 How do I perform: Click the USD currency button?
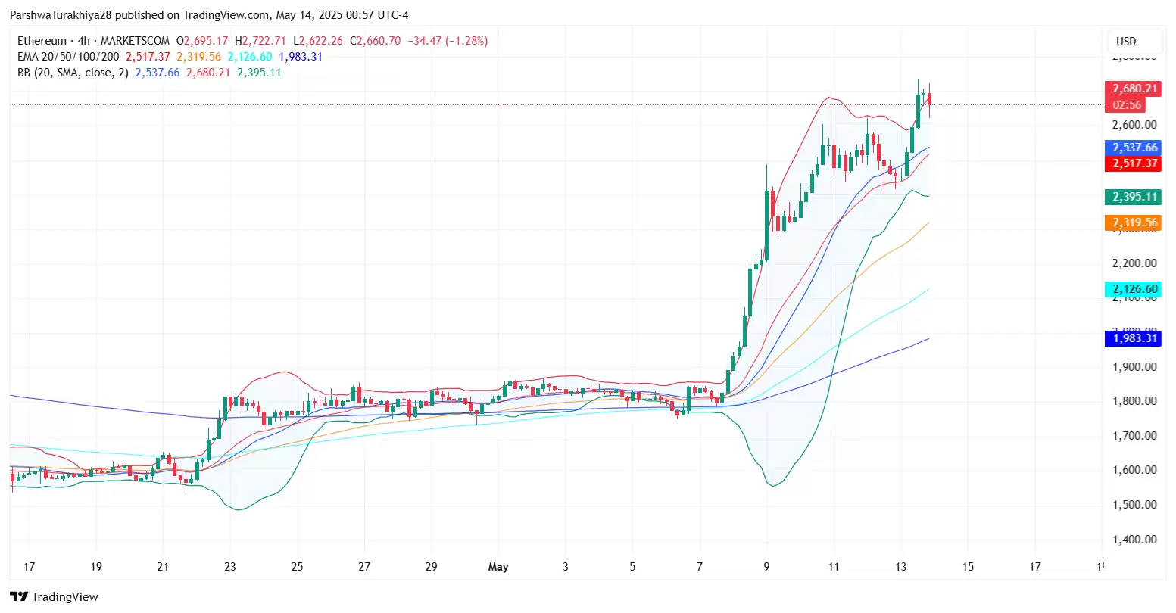[1134, 42]
